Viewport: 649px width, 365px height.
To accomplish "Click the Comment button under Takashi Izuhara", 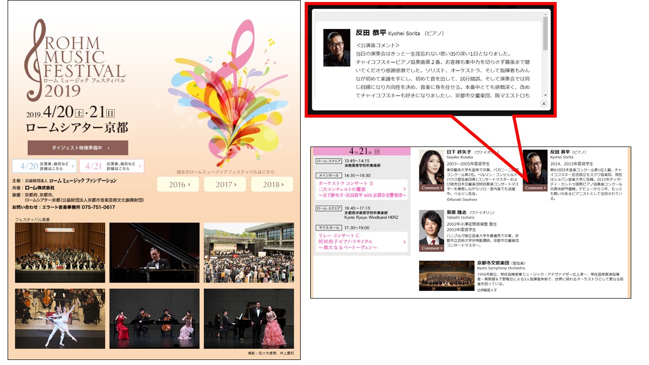I will 431,248.
